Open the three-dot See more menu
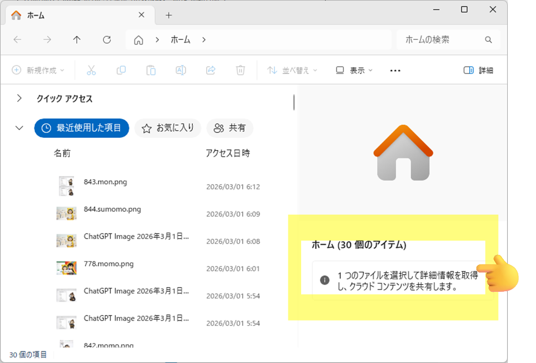 click(395, 70)
